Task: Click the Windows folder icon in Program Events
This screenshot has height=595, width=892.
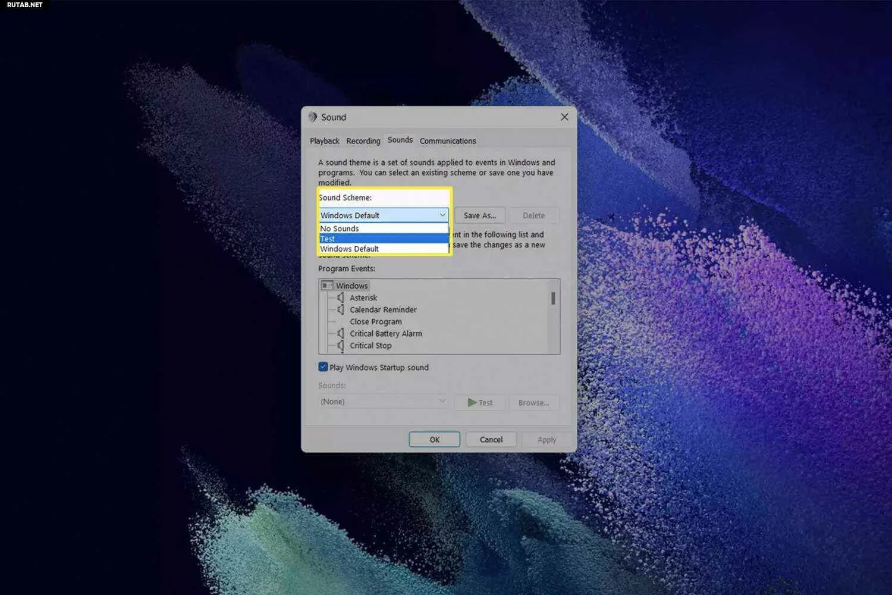Action: [328, 285]
